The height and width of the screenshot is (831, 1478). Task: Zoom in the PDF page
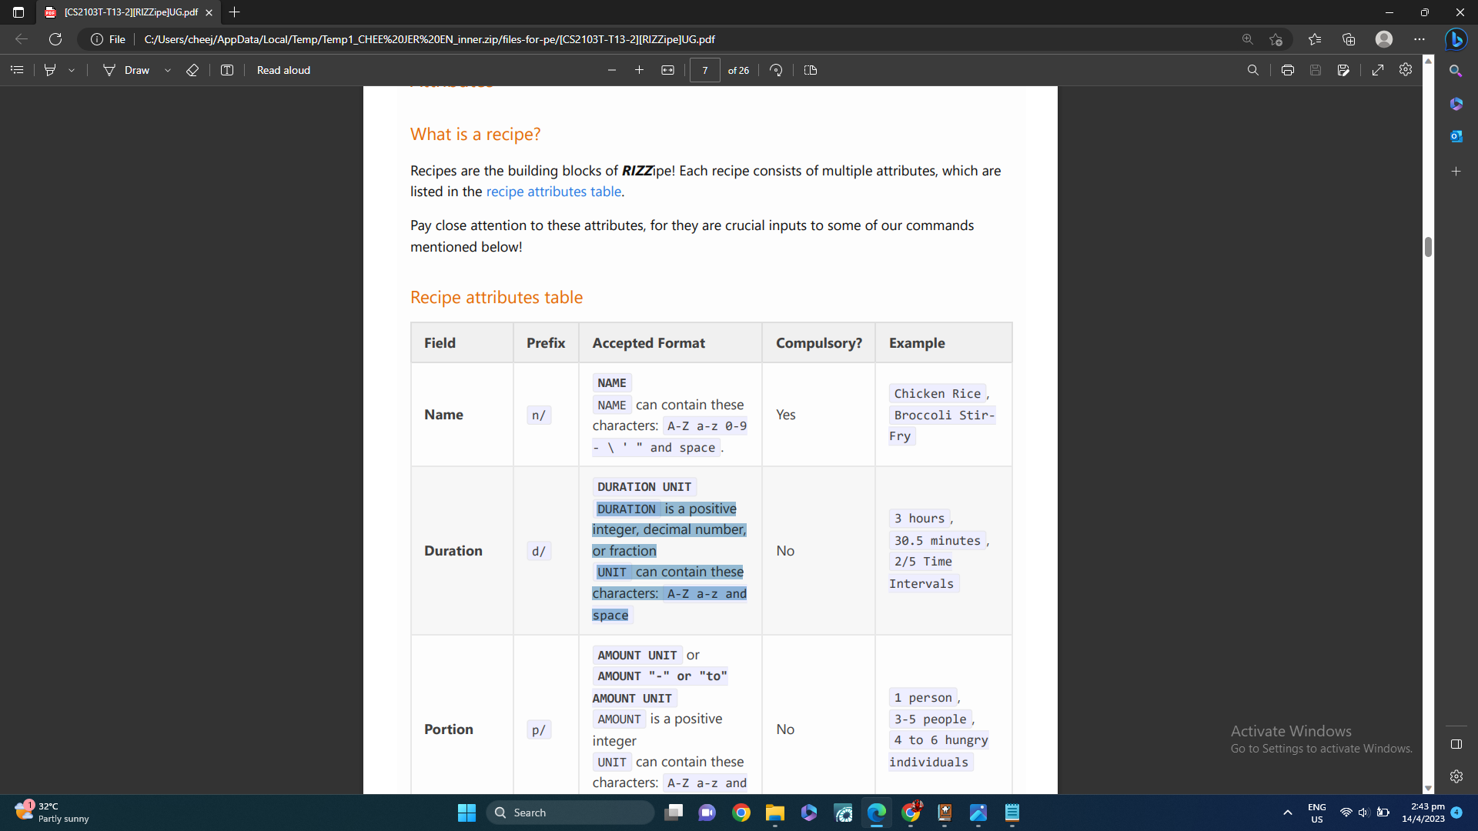tap(639, 70)
